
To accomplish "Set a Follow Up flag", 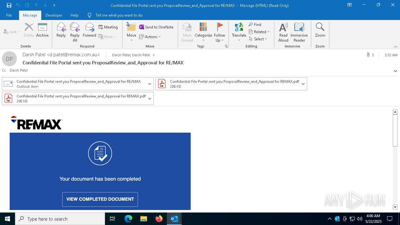I will pyautogui.click(x=220, y=32).
